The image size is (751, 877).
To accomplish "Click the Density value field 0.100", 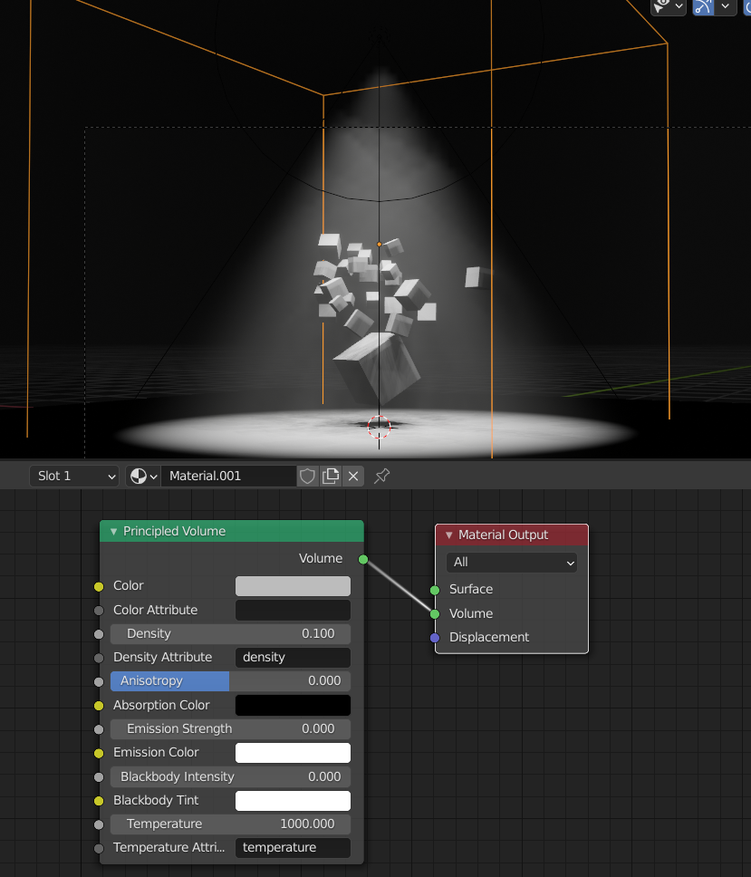I will (x=230, y=633).
